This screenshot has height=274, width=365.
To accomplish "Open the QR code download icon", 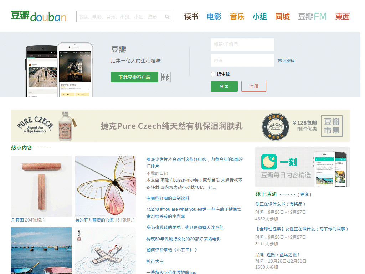I will 165,77.
